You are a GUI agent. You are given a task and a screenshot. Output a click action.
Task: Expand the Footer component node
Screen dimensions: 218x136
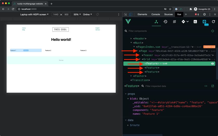[131, 76]
